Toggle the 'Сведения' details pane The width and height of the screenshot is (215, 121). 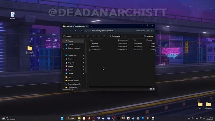pos(148,36)
